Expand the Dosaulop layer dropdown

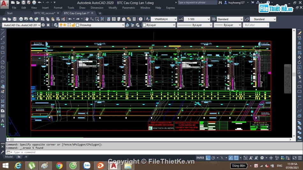point(123,25)
